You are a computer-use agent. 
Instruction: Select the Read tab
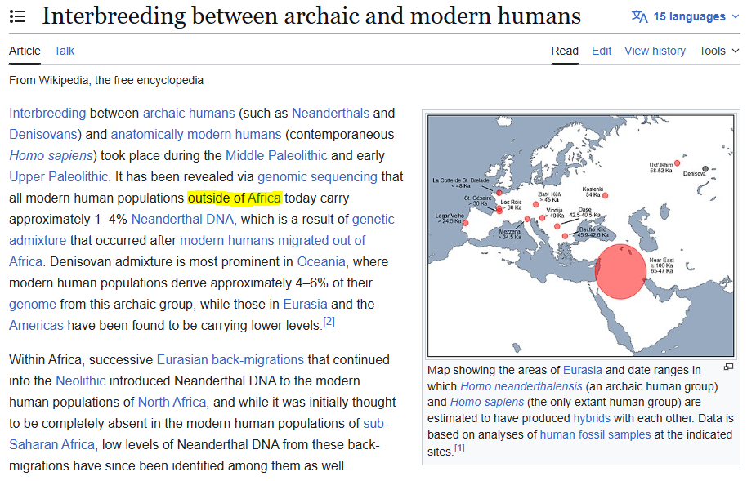565,51
